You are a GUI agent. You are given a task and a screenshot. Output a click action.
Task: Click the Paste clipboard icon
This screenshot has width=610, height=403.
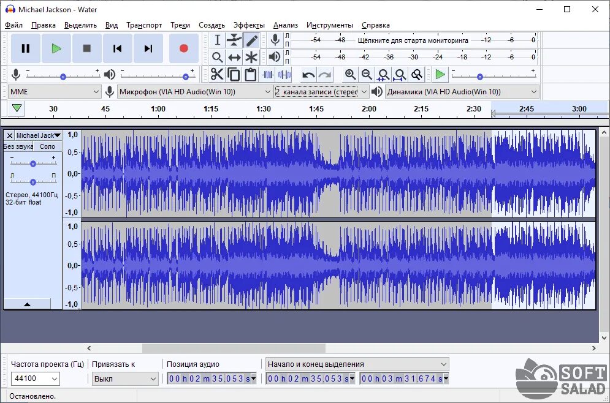coord(251,74)
